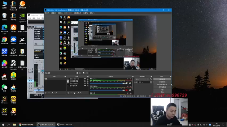Lock the display capture source
The height and width of the screenshot is (127, 227).
87,86
